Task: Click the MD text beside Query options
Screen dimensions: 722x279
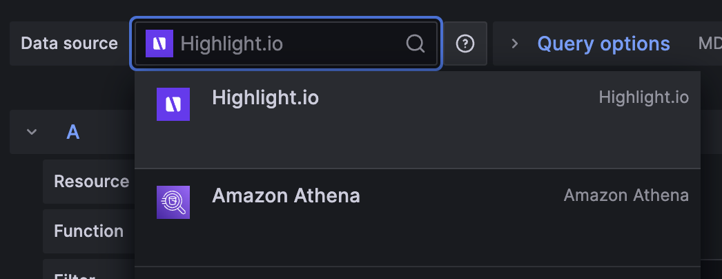Action: tap(710, 44)
